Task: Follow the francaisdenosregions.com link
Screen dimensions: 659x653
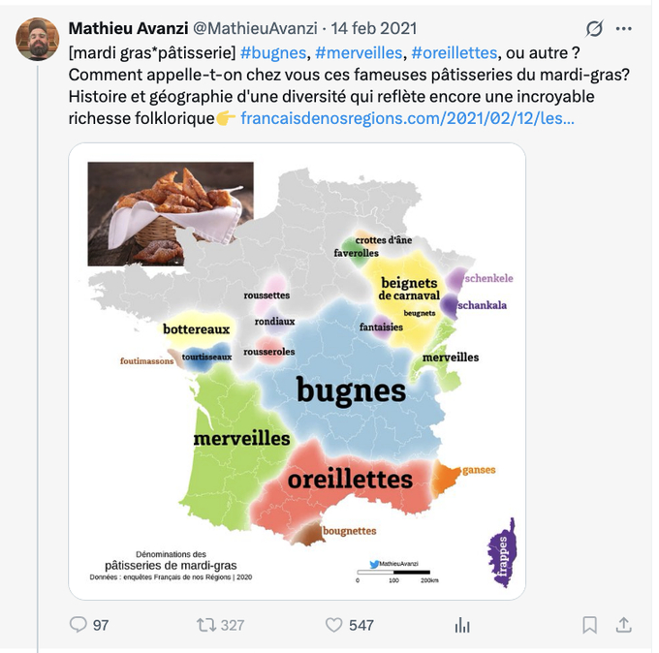Action: click(407, 119)
